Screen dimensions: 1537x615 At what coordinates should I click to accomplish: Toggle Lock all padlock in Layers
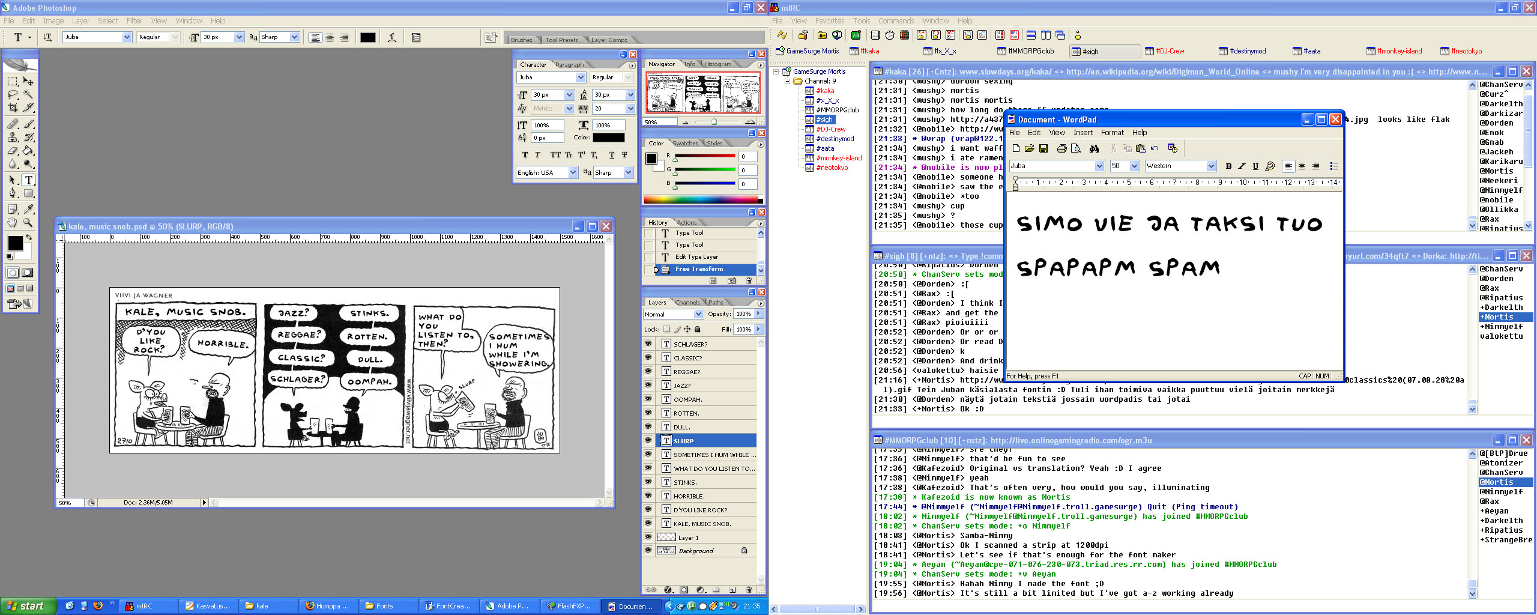(x=698, y=329)
